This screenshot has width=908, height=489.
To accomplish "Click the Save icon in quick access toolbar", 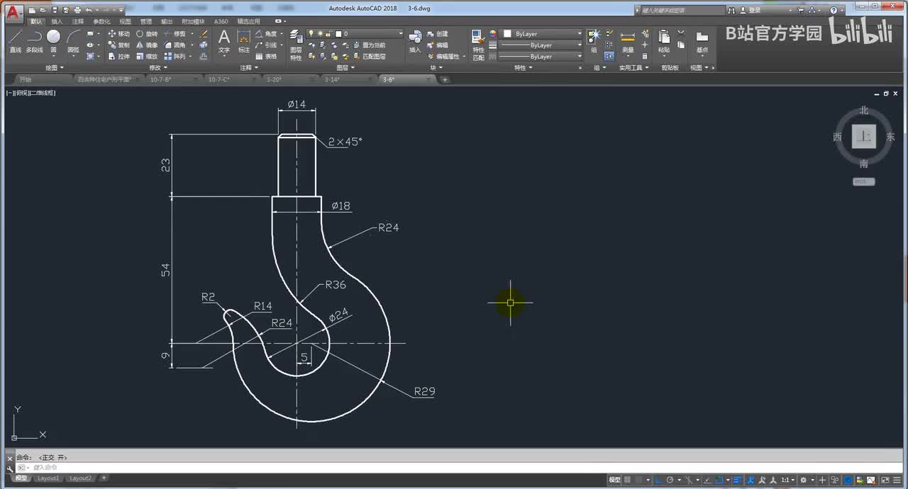I will (x=55, y=11).
